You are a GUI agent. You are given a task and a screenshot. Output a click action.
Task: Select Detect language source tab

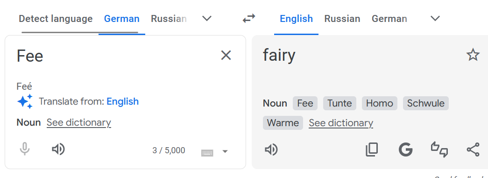56,19
